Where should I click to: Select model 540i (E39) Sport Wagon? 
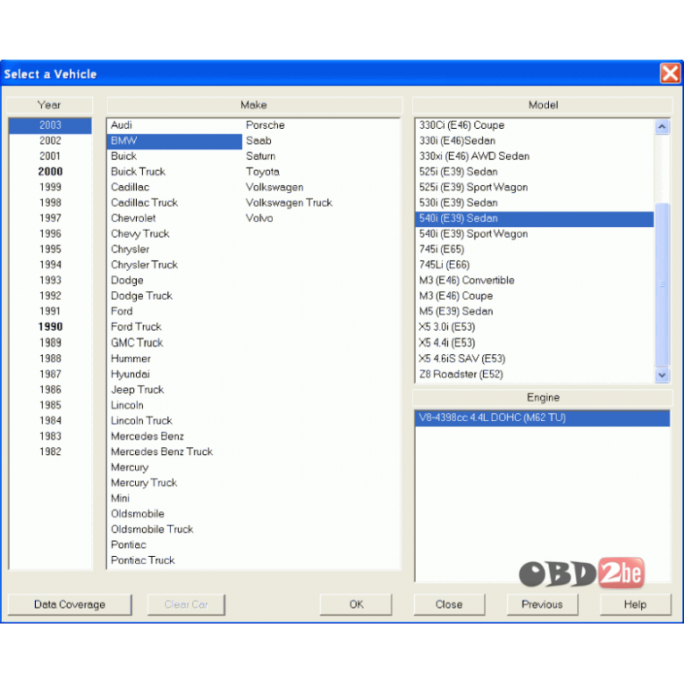[534, 234]
